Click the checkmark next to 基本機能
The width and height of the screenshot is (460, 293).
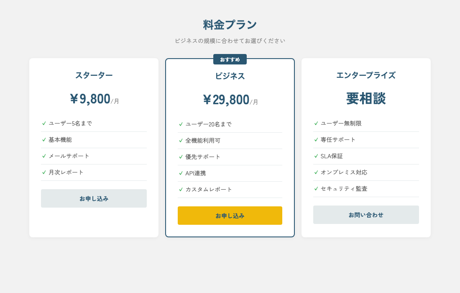click(x=43, y=139)
